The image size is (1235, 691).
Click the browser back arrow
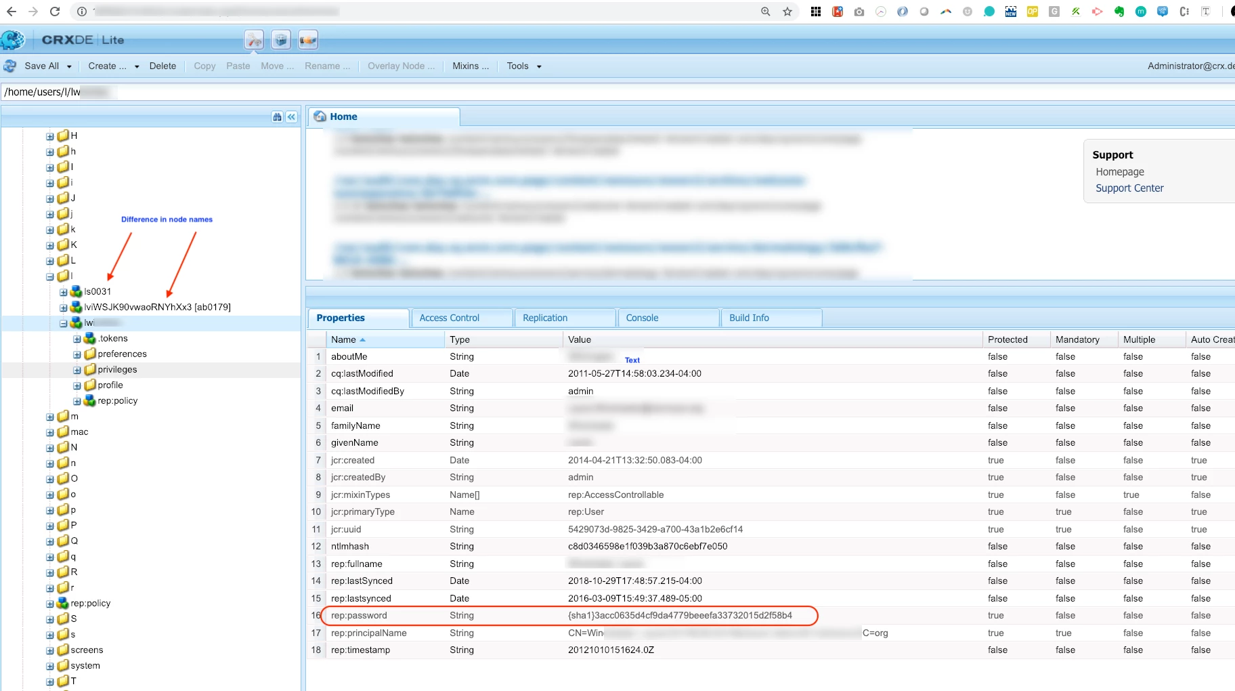[12, 12]
